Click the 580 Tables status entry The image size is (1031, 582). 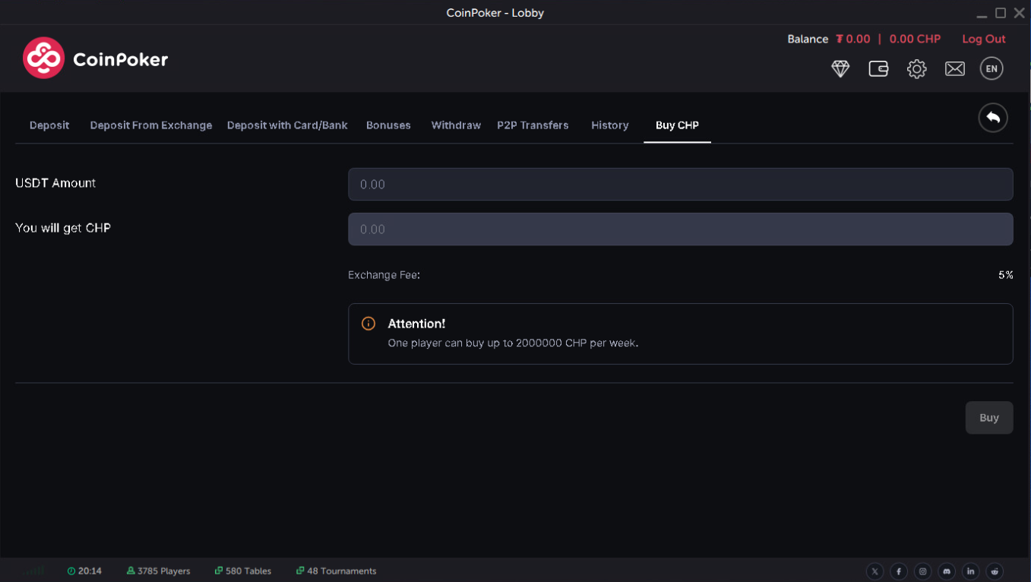click(243, 571)
